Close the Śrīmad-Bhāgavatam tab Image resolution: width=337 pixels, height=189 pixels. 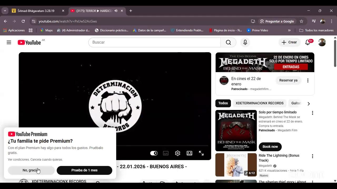tap(63, 11)
